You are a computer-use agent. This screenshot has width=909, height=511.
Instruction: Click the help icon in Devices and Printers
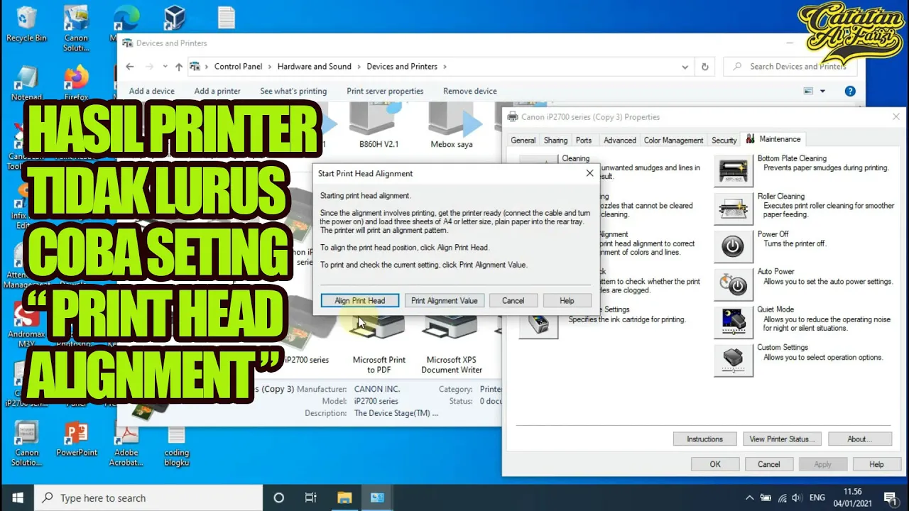pos(850,91)
